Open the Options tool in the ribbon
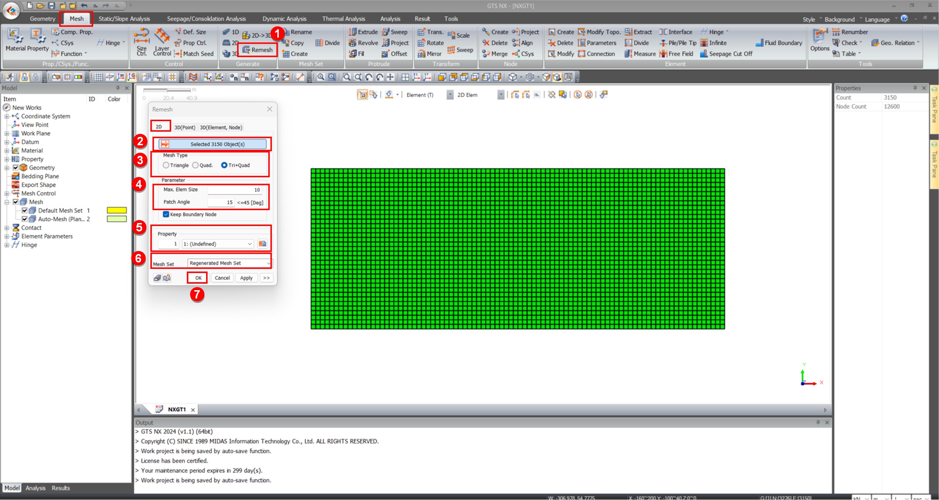939x500 pixels. point(820,40)
